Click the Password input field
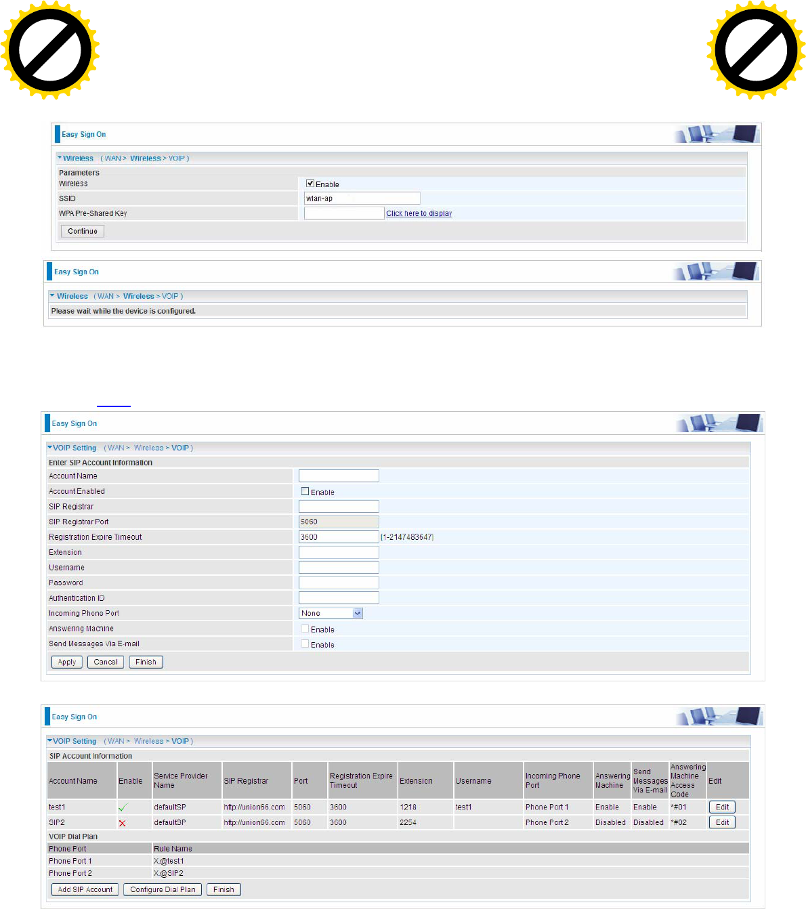This screenshot has height=909, width=806. (339, 583)
